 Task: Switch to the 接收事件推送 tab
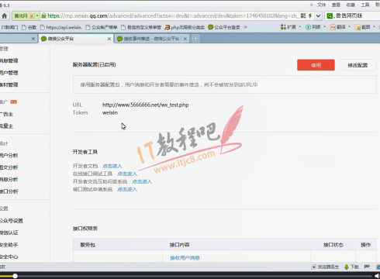click(152, 39)
